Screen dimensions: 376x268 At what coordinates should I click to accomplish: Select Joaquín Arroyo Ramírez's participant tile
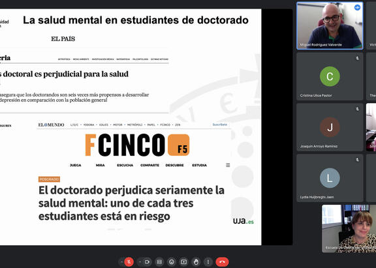330,127
